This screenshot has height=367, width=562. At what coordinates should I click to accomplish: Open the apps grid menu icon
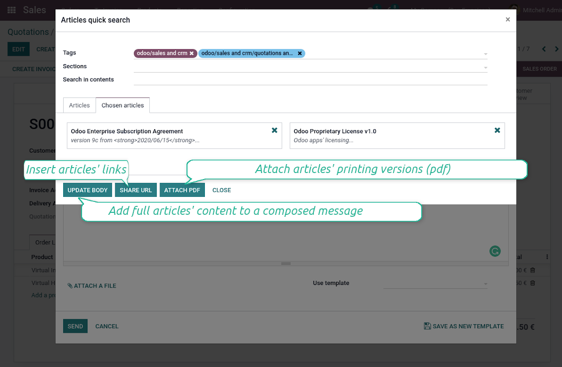point(11,10)
